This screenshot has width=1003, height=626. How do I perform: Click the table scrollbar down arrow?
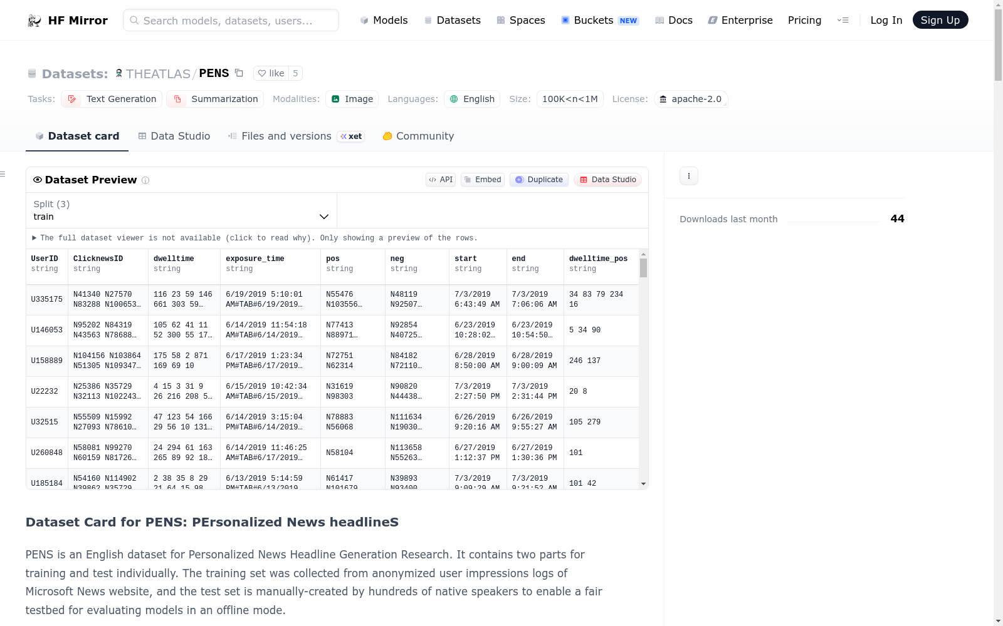[643, 484]
